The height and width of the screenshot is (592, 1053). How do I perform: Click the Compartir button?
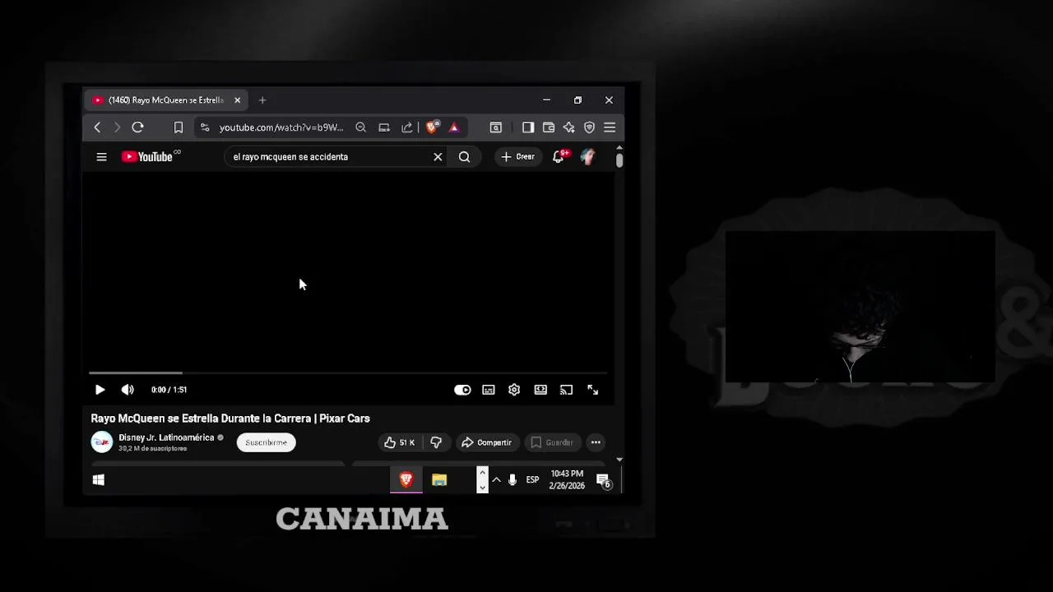(x=486, y=442)
